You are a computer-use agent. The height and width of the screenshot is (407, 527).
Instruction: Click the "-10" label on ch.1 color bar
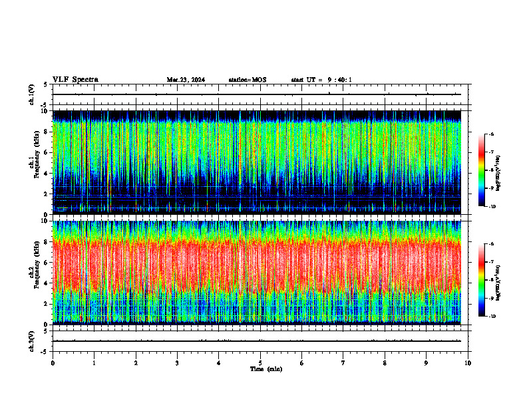[492, 207]
